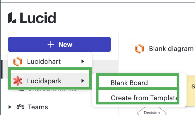Click the red Lucidspark asterisk icon

[x=18, y=81]
